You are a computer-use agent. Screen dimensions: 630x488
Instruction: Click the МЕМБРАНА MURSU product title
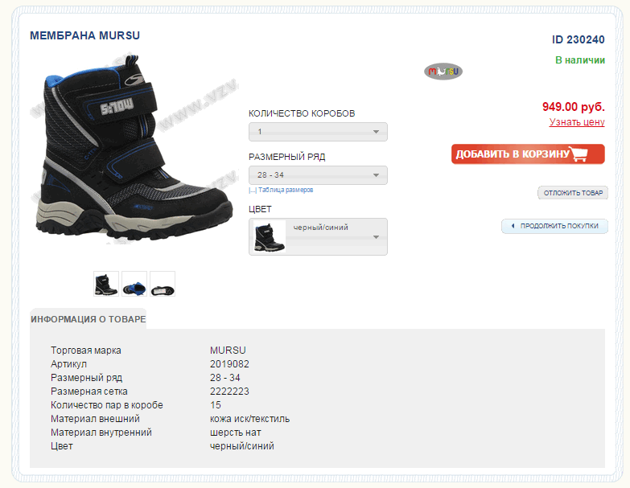coord(84,35)
